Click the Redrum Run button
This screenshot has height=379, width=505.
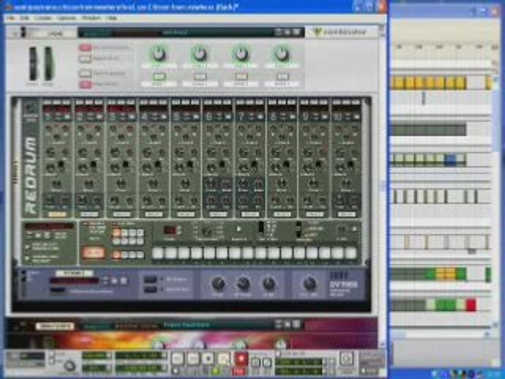pos(94,253)
